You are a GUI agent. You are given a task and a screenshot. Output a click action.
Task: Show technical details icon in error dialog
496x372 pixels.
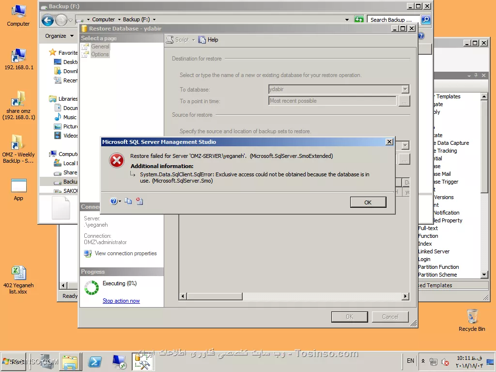(x=139, y=201)
